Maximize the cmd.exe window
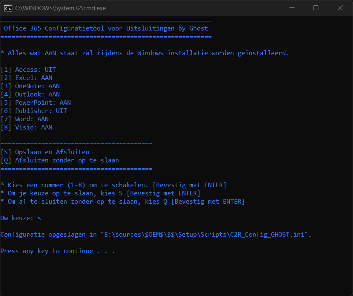 [316, 8]
